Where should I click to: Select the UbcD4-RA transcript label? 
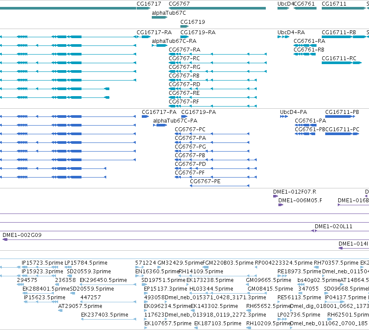tap(291, 32)
